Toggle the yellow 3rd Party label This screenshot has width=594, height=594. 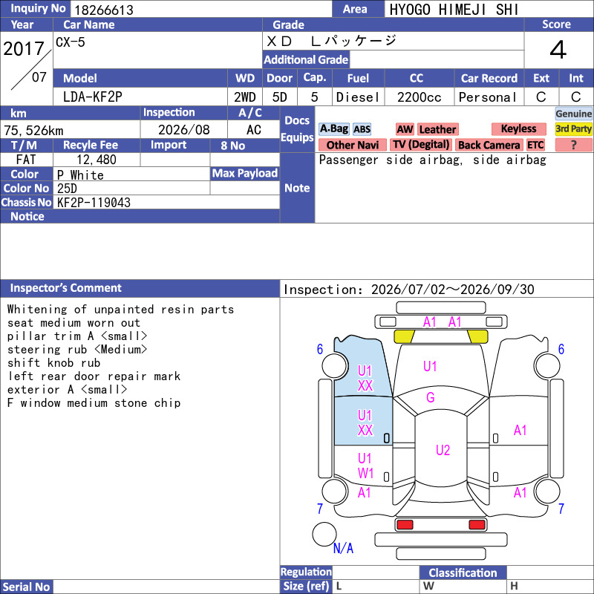(573, 128)
